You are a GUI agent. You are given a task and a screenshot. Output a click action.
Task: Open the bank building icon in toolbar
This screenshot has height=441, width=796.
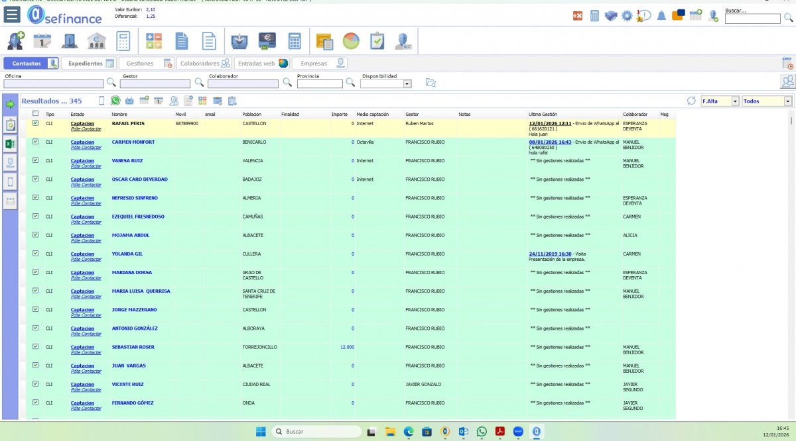96,41
